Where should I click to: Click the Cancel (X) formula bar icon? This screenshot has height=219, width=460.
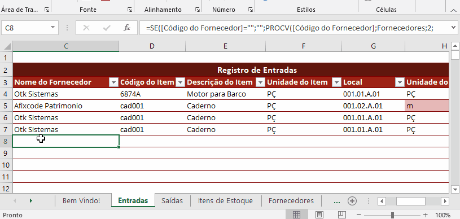pyautogui.click(x=86, y=28)
